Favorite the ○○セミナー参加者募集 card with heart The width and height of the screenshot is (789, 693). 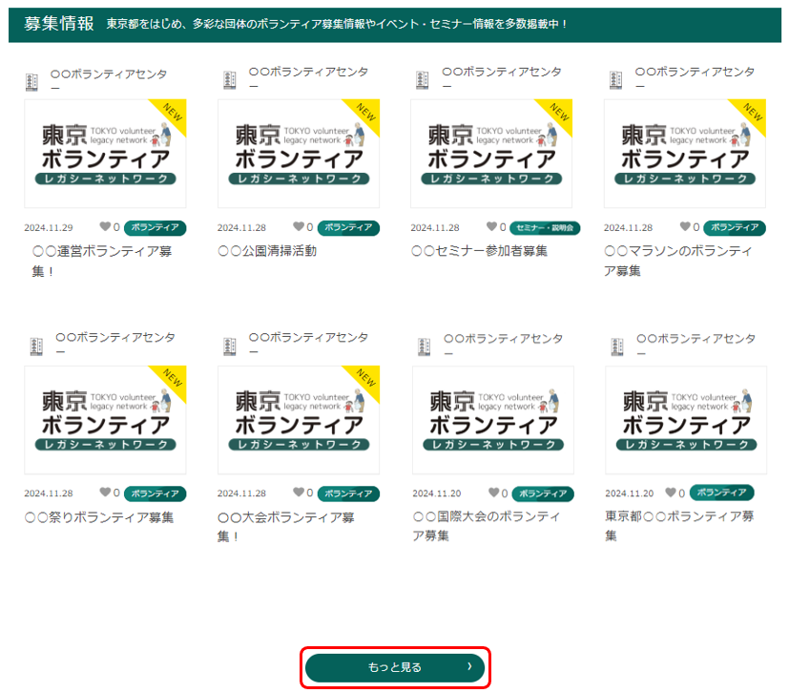click(x=491, y=227)
